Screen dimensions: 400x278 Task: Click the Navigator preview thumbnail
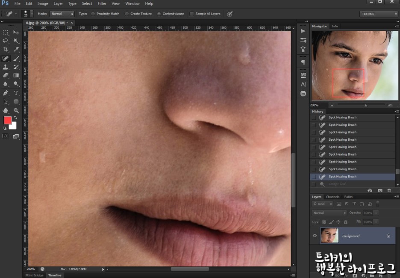click(x=352, y=65)
